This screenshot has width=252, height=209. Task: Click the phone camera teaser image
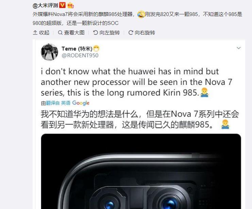pyautogui.click(x=141, y=171)
